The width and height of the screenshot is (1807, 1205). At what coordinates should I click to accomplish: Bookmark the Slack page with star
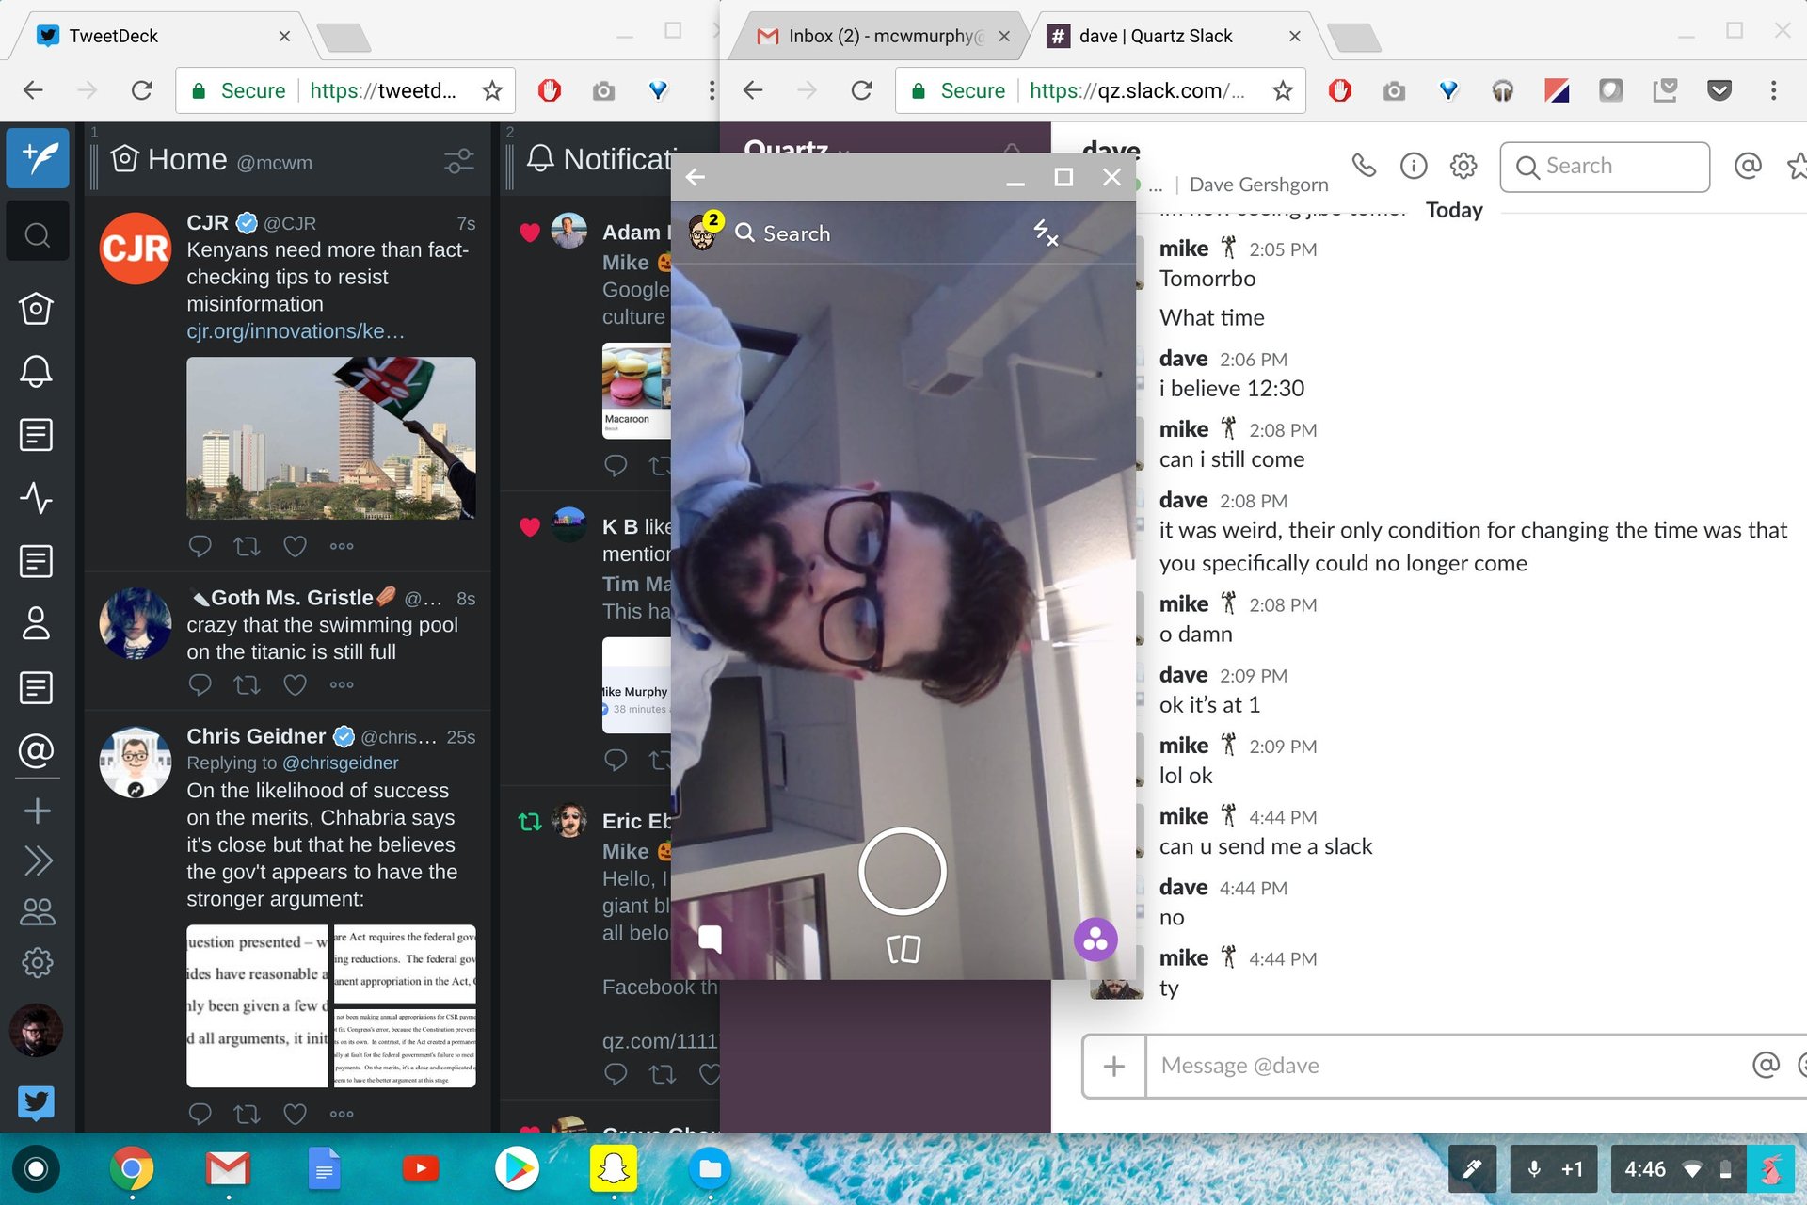click(1282, 90)
